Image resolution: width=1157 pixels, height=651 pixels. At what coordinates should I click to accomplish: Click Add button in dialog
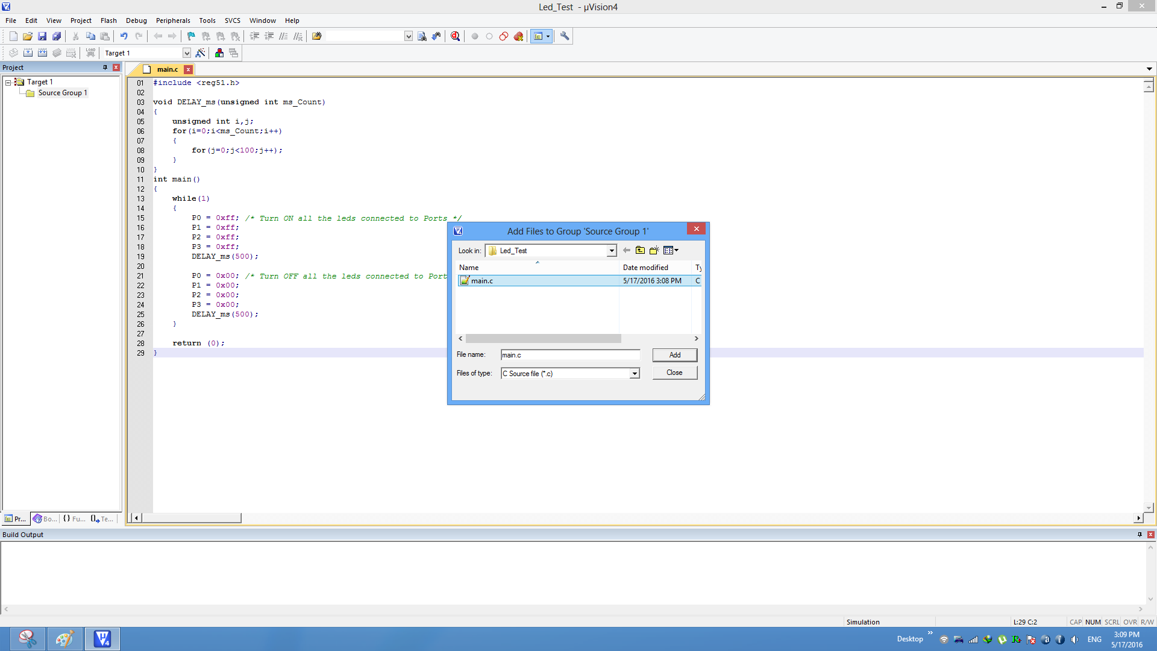point(674,354)
